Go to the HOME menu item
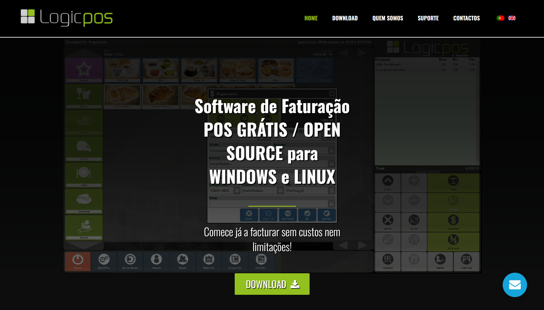The width and height of the screenshot is (544, 310). click(x=311, y=18)
